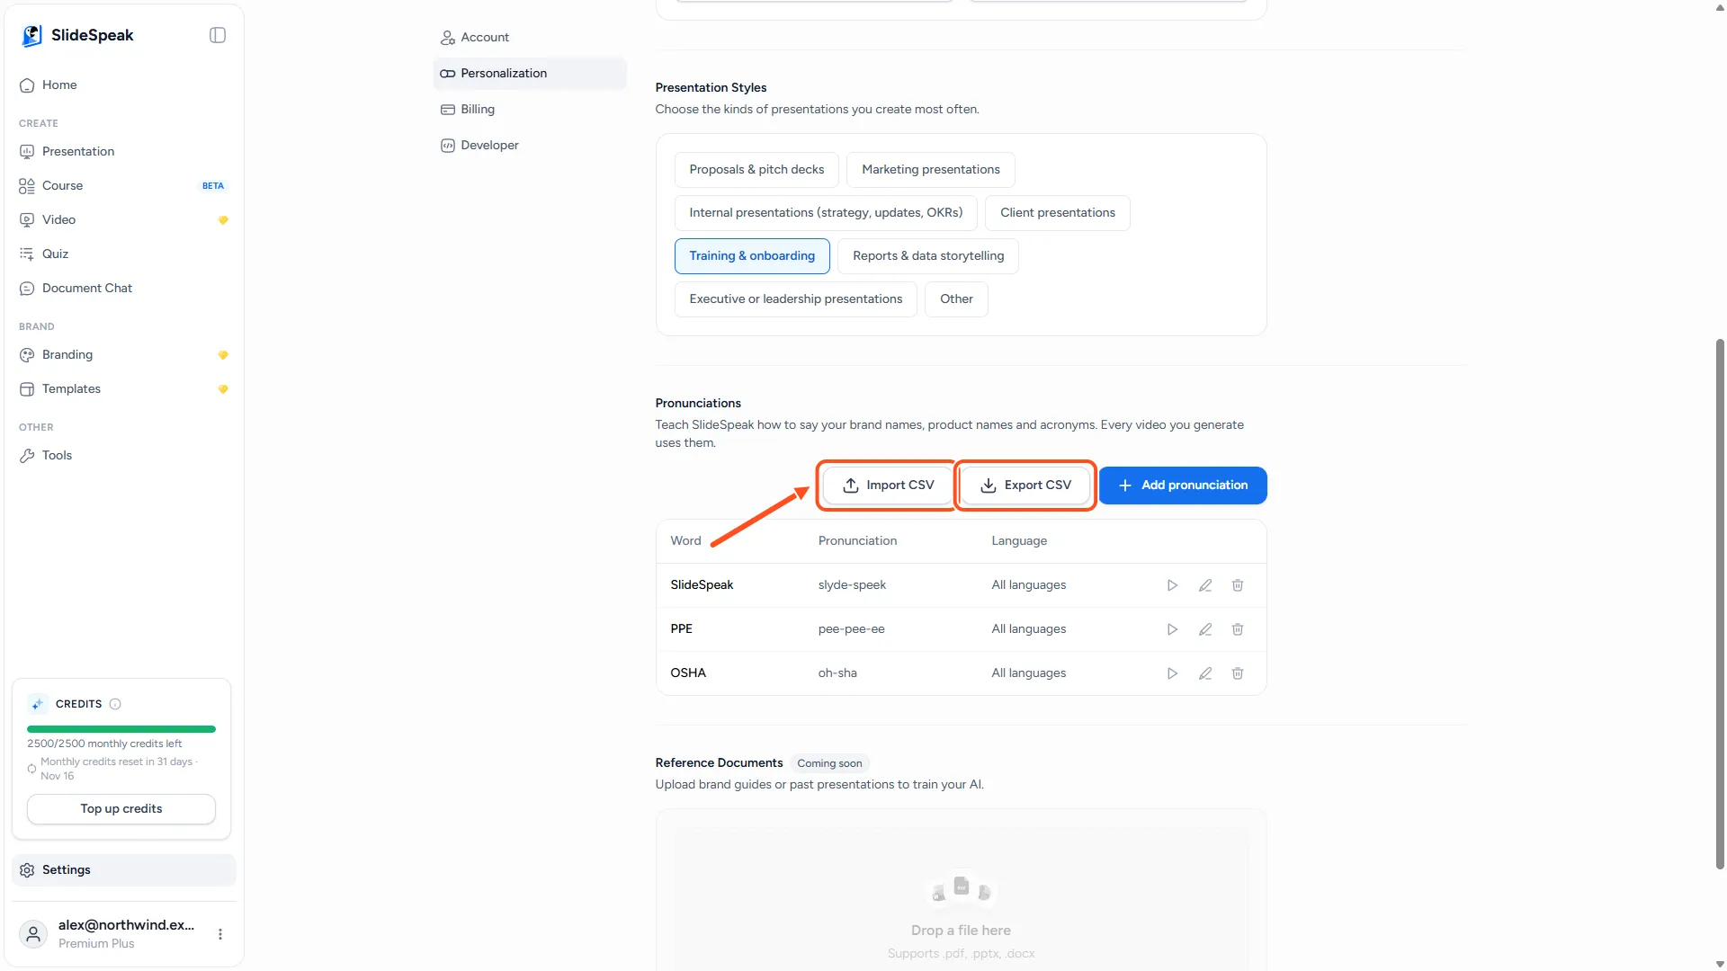Click the Import CSV button
1727x971 pixels.
888,485
